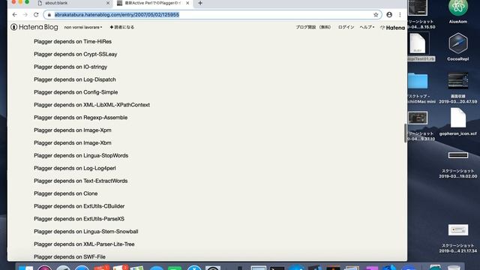Bookmark this page with the star icon
The height and width of the screenshot is (270, 480).
[x=376, y=15]
